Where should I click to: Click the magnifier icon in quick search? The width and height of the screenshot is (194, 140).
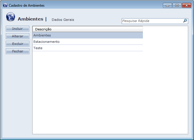[x=185, y=21]
